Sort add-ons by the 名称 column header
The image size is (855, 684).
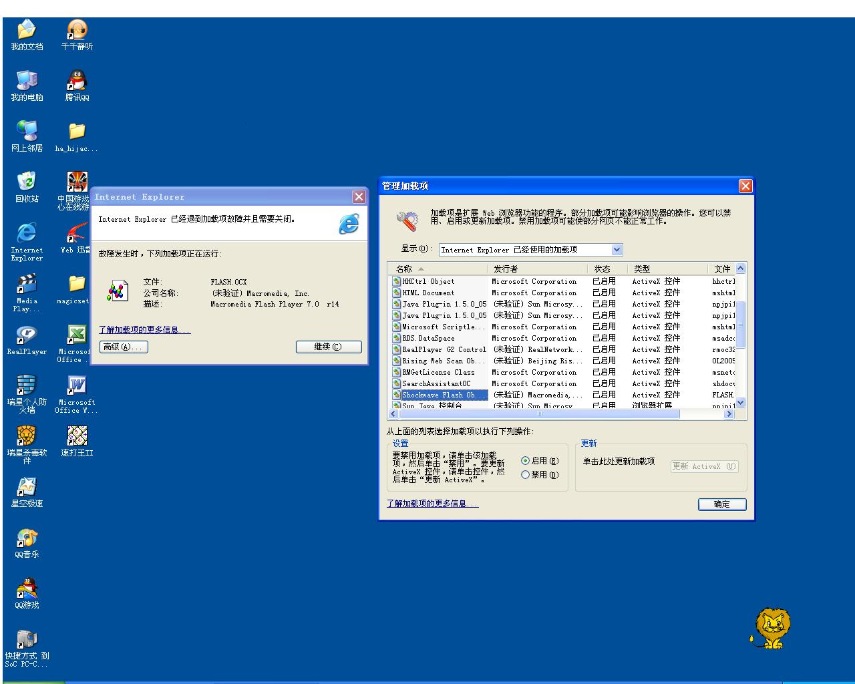(x=438, y=269)
